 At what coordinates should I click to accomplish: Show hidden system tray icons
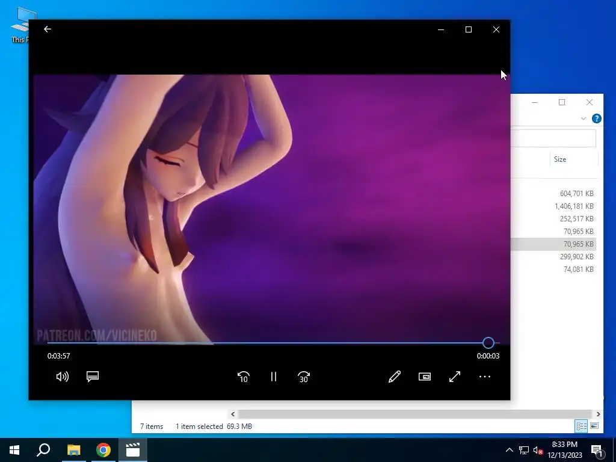[509, 450]
